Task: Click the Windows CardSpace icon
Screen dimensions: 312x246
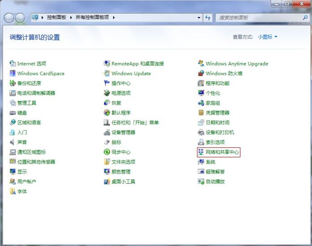Action: (13, 73)
